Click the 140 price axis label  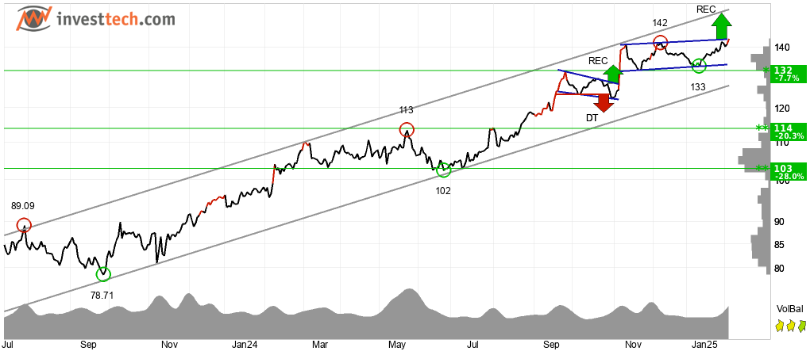click(781, 48)
